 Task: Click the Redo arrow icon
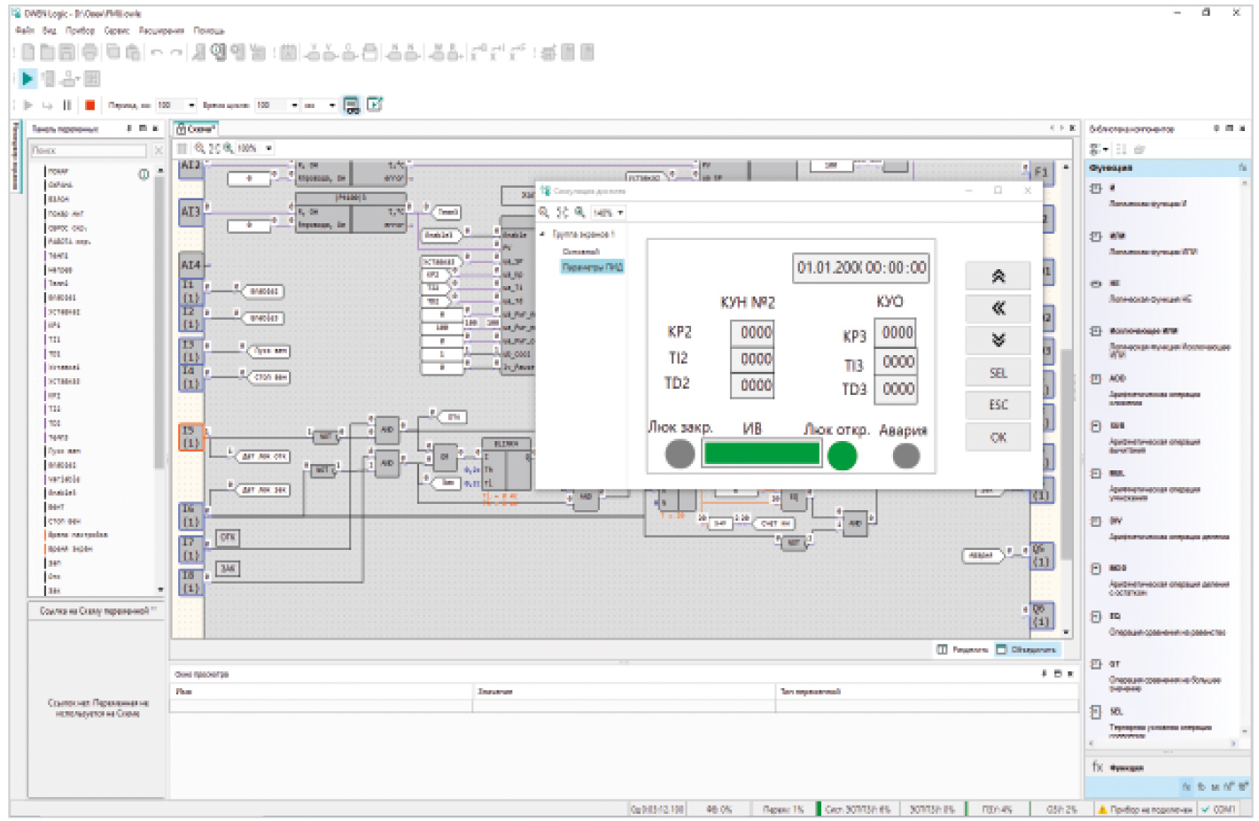(x=176, y=53)
